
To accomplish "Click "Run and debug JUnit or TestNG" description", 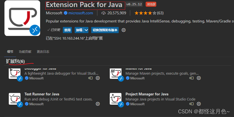I will [58, 99].
